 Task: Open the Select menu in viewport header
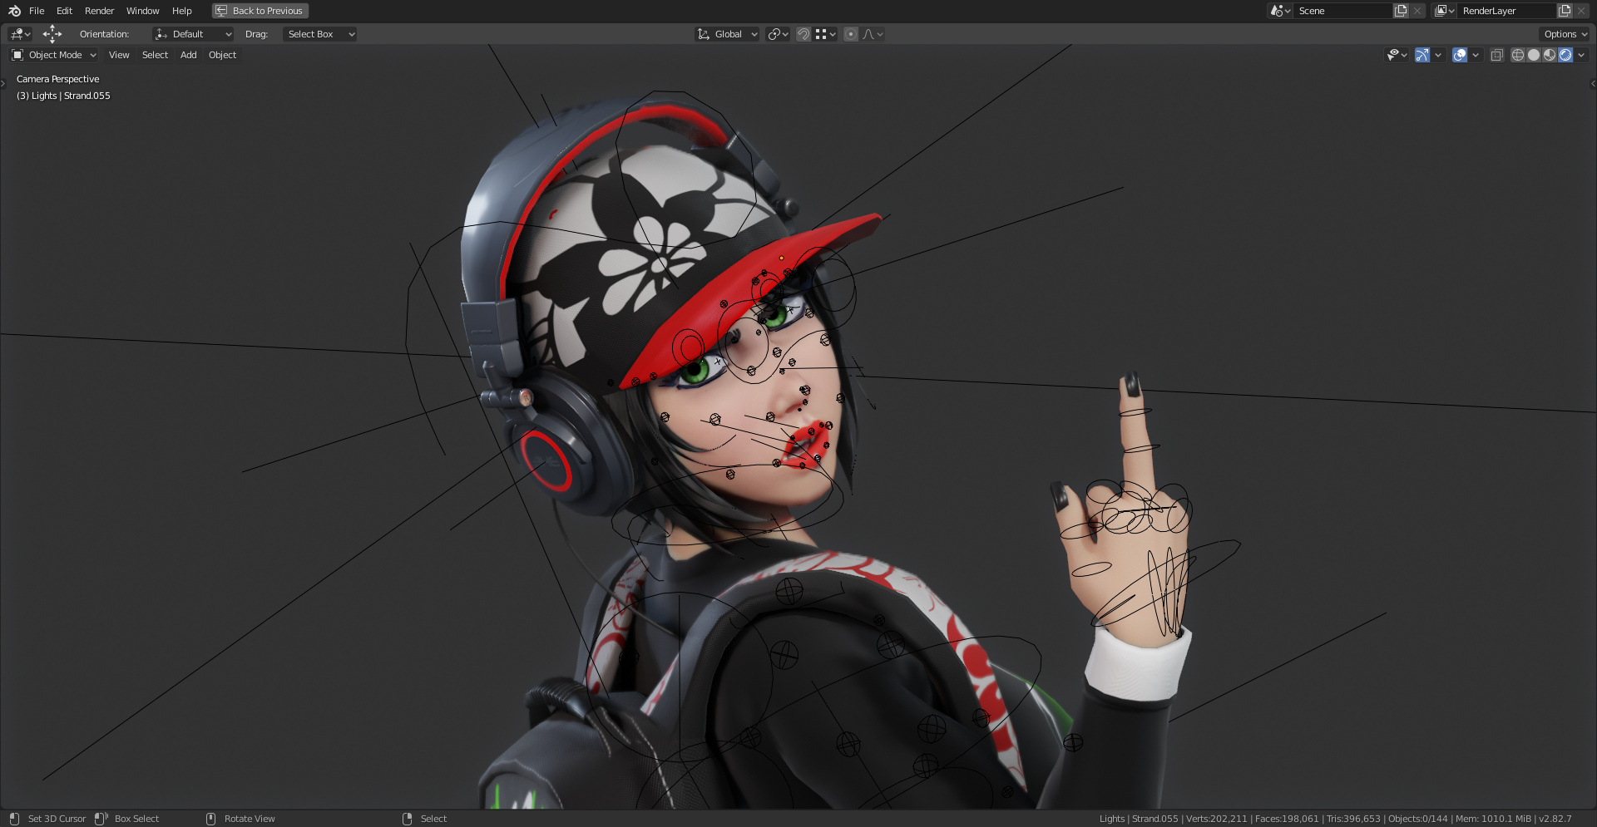[x=155, y=55]
